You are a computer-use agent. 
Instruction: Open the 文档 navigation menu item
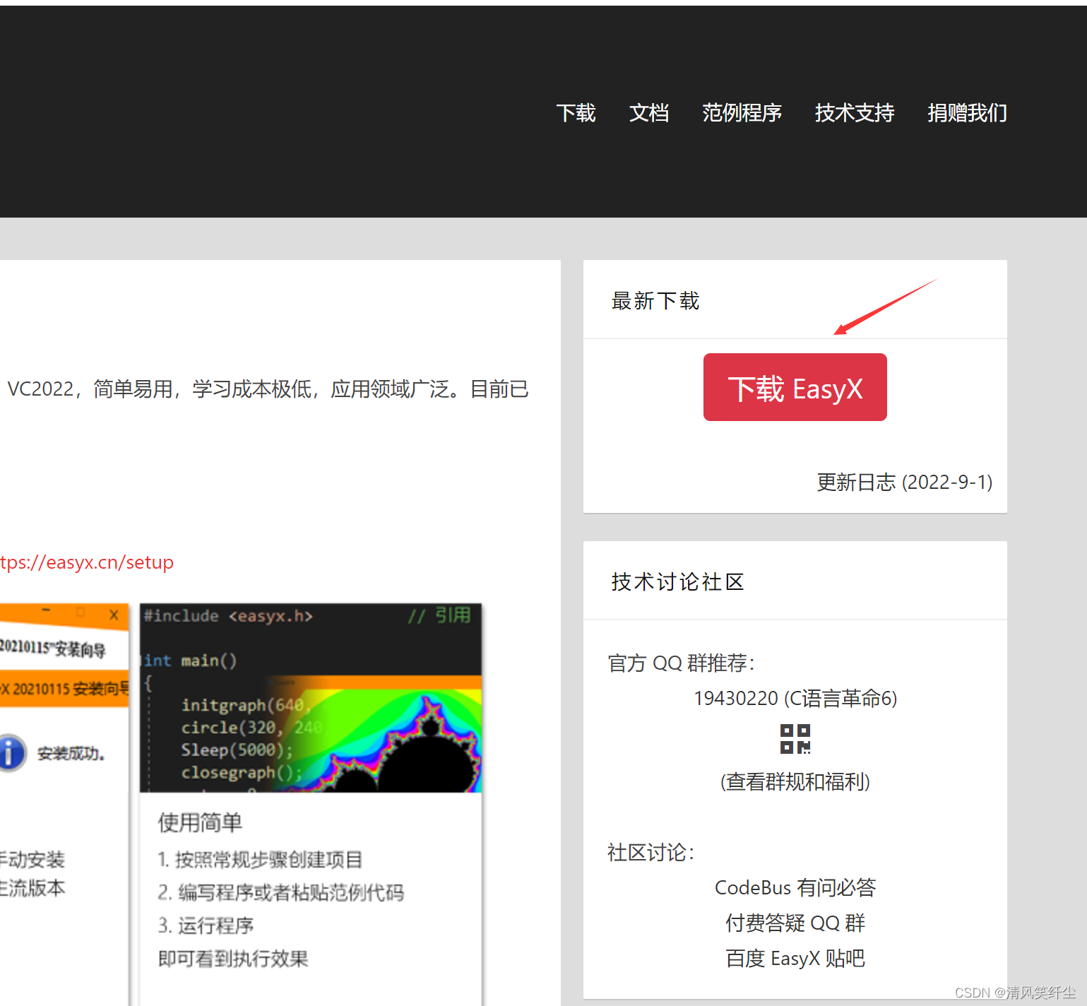click(x=649, y=113)
